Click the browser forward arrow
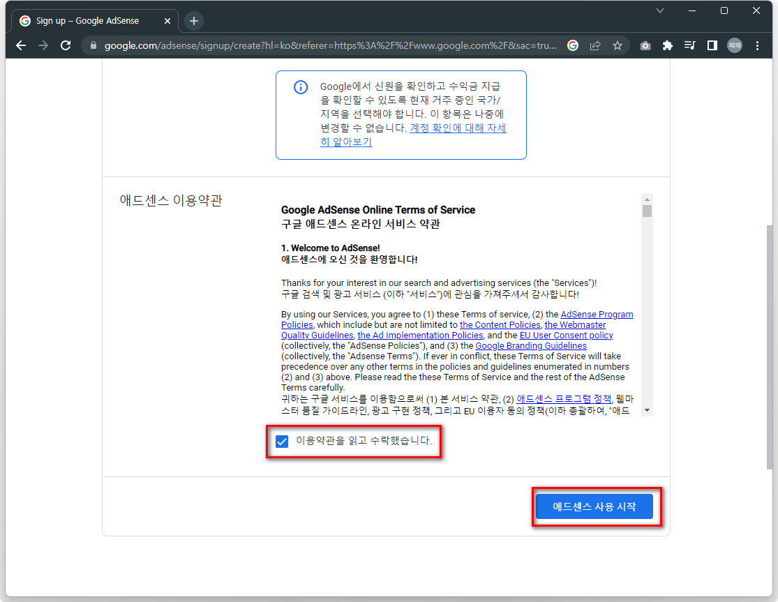 (x=43, y=45)
